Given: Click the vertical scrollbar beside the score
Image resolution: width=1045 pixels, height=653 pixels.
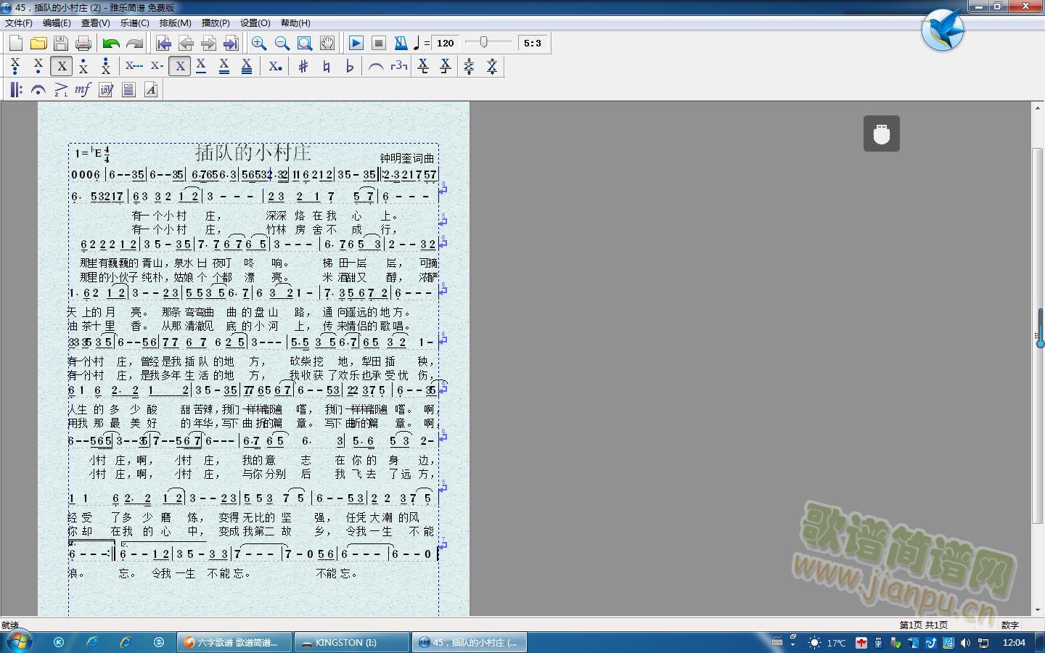Looking at the screenshot, I should 1036,334.
